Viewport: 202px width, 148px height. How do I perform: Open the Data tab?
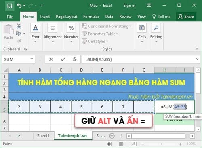[109, 17]
